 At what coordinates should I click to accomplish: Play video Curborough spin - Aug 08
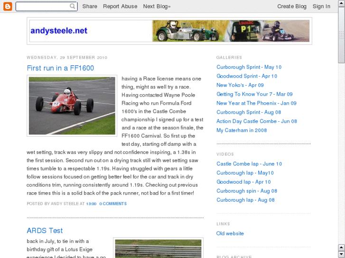pyautogui.click(x=247, y=191)
